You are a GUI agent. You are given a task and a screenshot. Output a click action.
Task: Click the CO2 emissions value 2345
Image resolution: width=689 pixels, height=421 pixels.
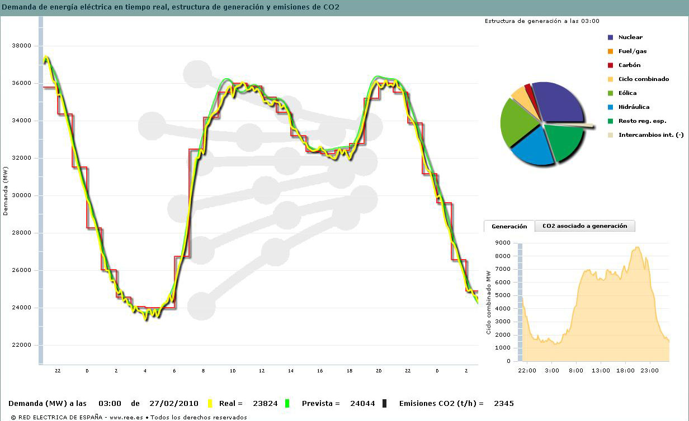coord(504,403)
